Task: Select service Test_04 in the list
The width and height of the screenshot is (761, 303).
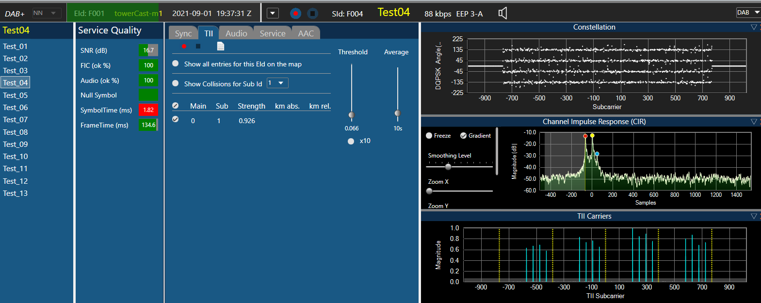Action: (x=16, y=83)
